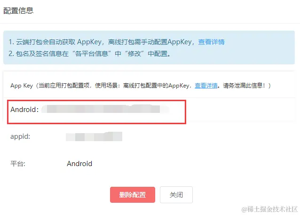Click the 稀土掘金技术社区 watermark
Viewport: 300px width, 215px height.
[269, 209]
